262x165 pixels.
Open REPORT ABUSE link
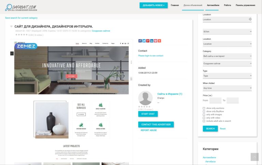[x=148, y=130]
